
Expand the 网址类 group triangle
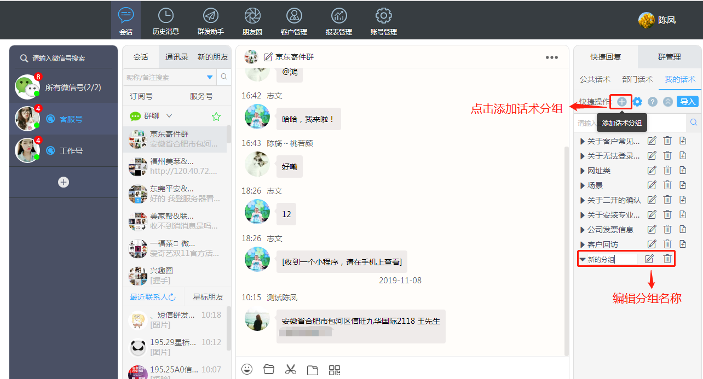(583, 171)
